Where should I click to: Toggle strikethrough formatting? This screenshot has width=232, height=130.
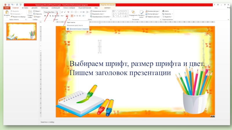pos(55,16)
